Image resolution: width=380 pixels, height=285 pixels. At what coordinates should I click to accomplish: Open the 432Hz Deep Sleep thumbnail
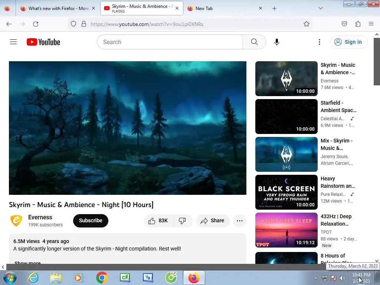(x=286, y=230)
